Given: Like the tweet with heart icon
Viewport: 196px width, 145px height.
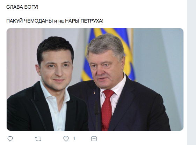Looking at the screenshot, I should 66,139.
